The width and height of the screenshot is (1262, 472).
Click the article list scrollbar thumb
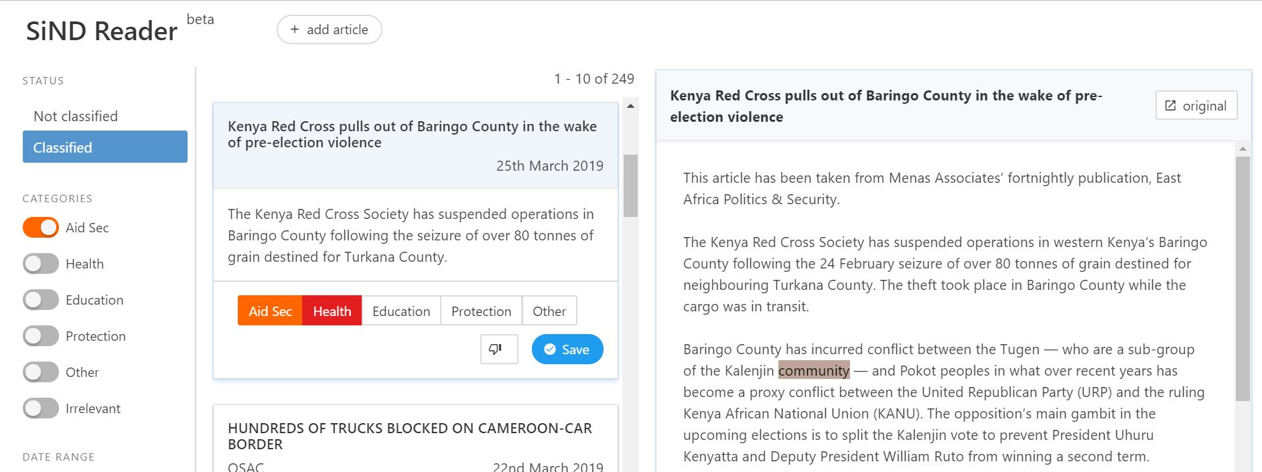pyautogui.click(x=630, y=185)
